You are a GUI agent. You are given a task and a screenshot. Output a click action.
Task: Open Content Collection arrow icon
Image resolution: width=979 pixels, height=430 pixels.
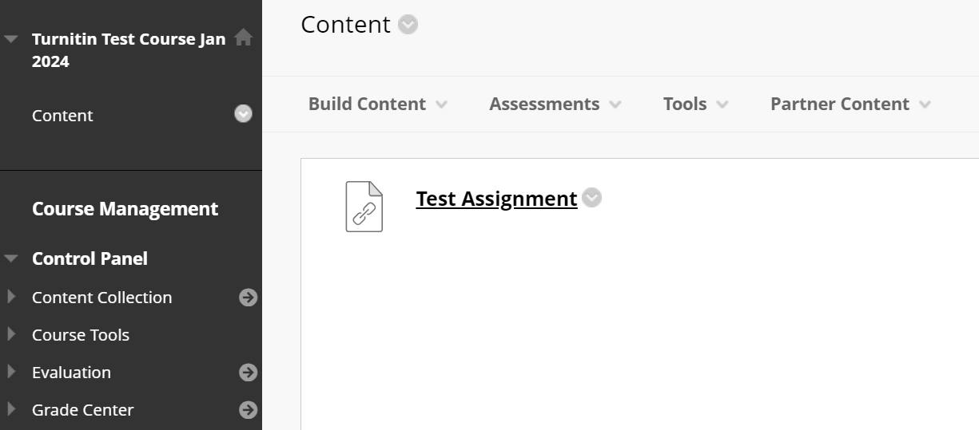point(249,298)
